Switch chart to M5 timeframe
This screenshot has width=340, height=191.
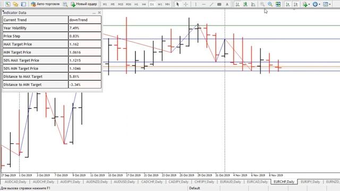pyautogui.click(x=113, y=4)
